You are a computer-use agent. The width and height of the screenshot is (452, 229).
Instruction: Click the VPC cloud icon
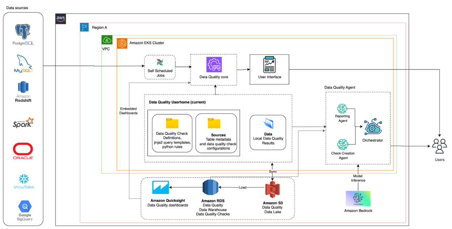pos(106,40)
